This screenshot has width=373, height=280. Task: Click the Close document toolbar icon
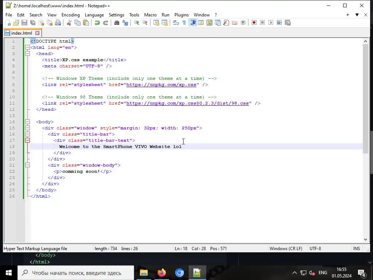42,23
